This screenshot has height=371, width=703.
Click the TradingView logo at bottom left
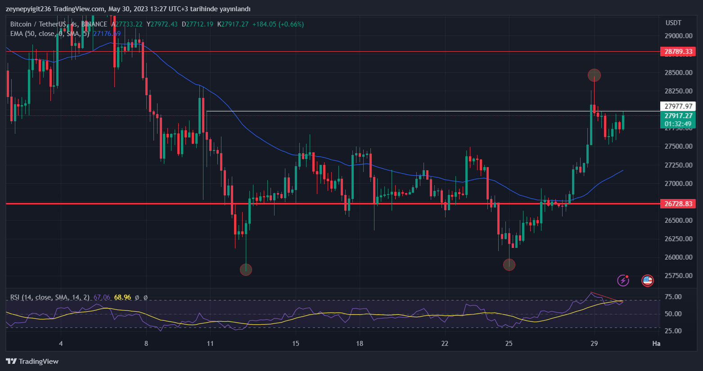tap(32, 361)
